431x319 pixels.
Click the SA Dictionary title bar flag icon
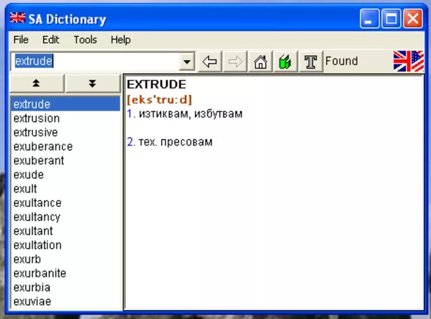click(17, 18)
